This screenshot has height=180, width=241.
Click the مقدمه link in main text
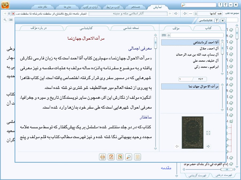pos(166,168)
